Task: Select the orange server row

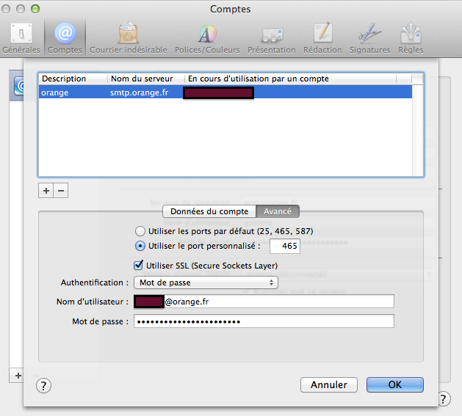Action: click(225, 92)
